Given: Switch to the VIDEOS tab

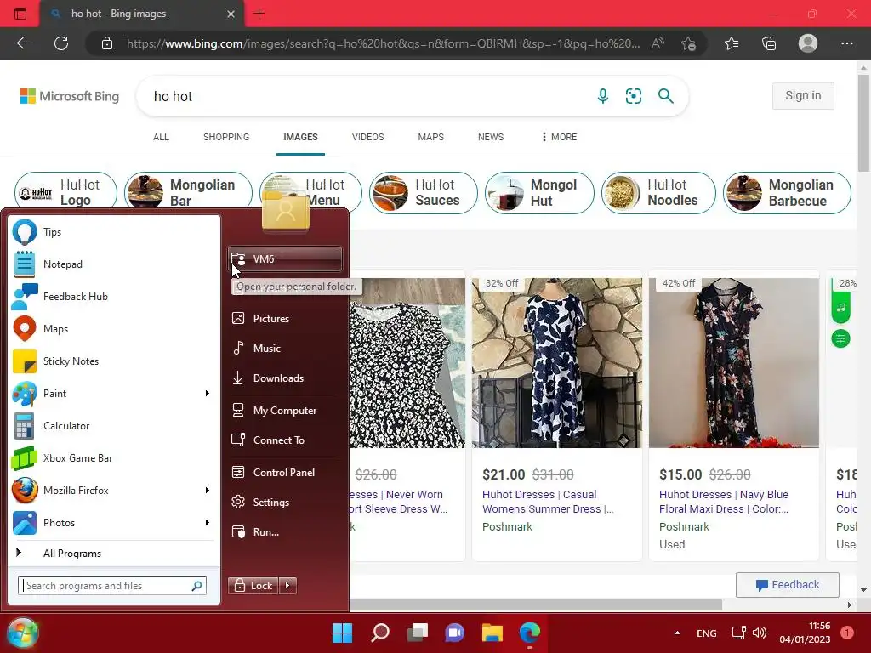Looking at the screenshot, I should click(367, 137).
